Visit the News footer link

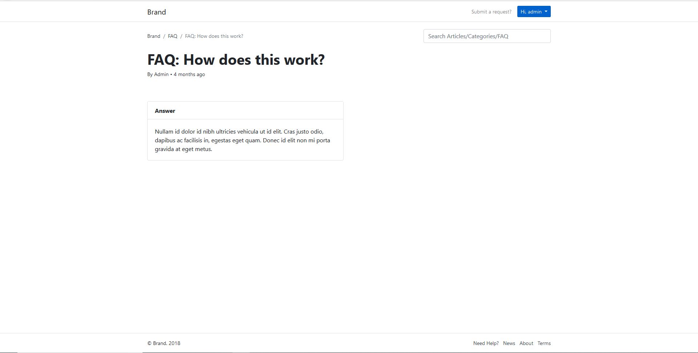(509, 343)
